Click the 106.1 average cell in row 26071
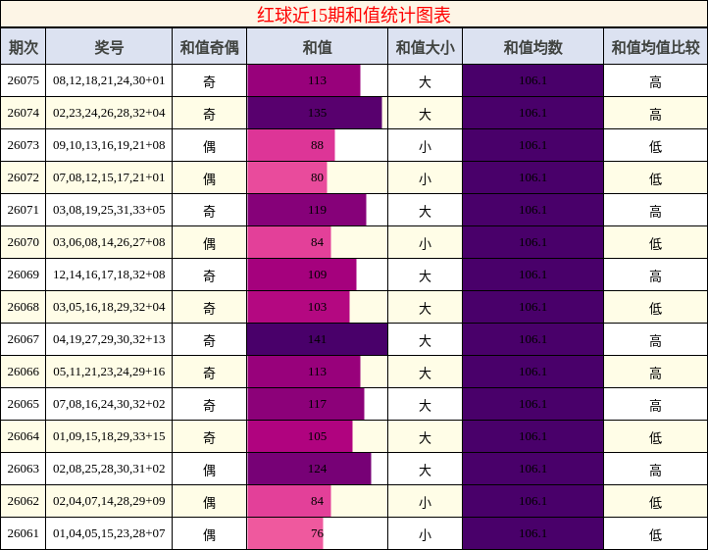 point(532,210)
